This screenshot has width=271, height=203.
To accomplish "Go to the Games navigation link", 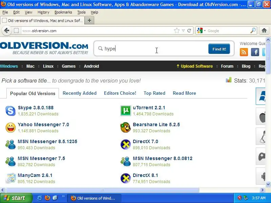I will pyautogui.click(x=69, y=66).
